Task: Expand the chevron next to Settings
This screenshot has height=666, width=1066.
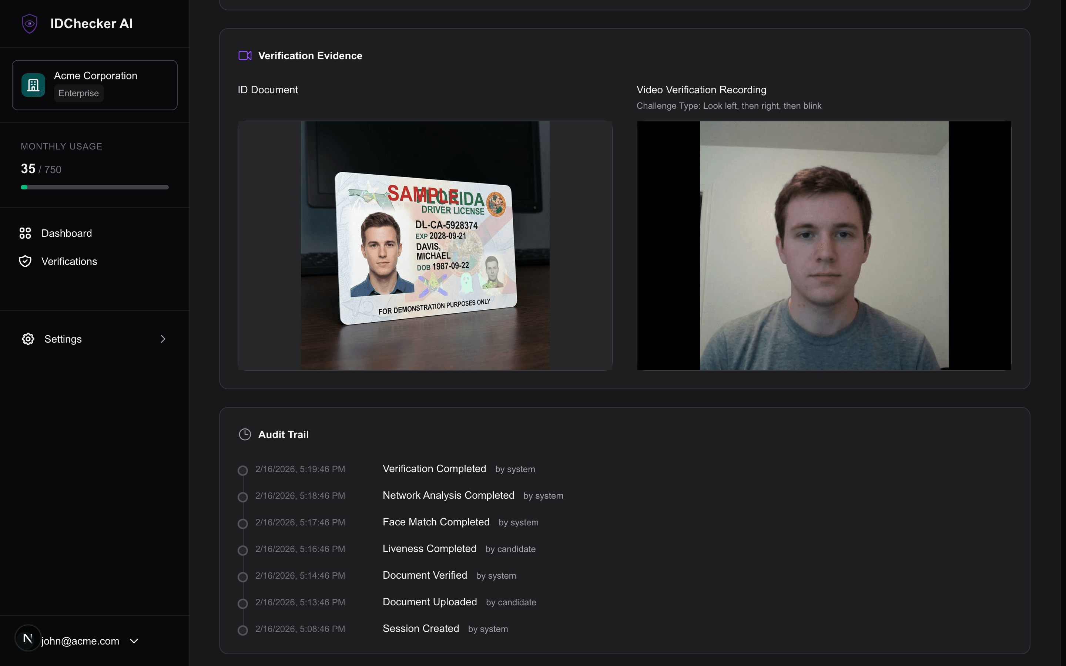Action: pyautogui.click(x=163, y=339)
